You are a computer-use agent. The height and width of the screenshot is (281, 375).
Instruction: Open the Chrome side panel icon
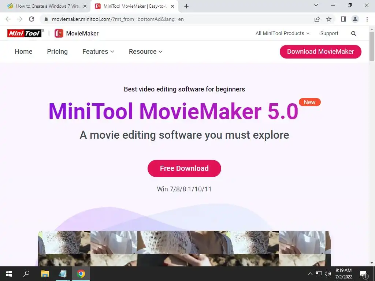[344, 19]
